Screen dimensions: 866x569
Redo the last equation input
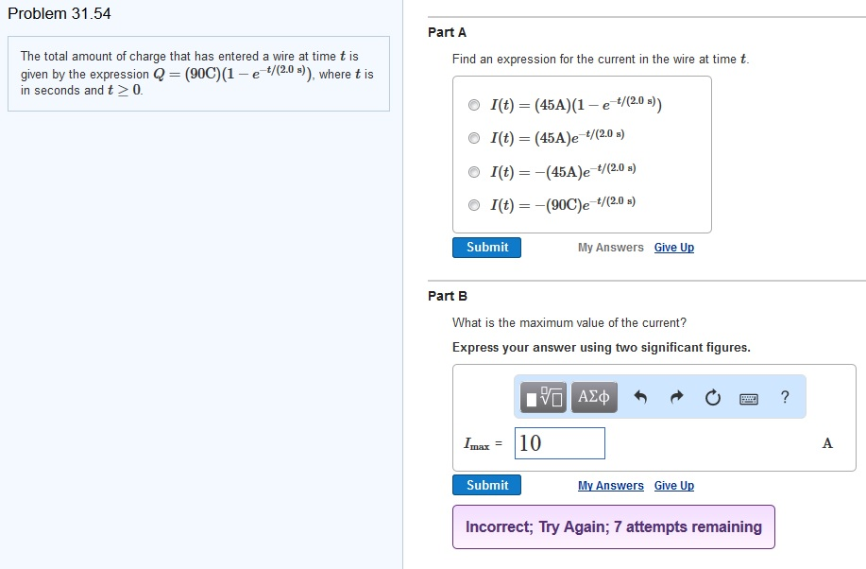tap(676, 397)
